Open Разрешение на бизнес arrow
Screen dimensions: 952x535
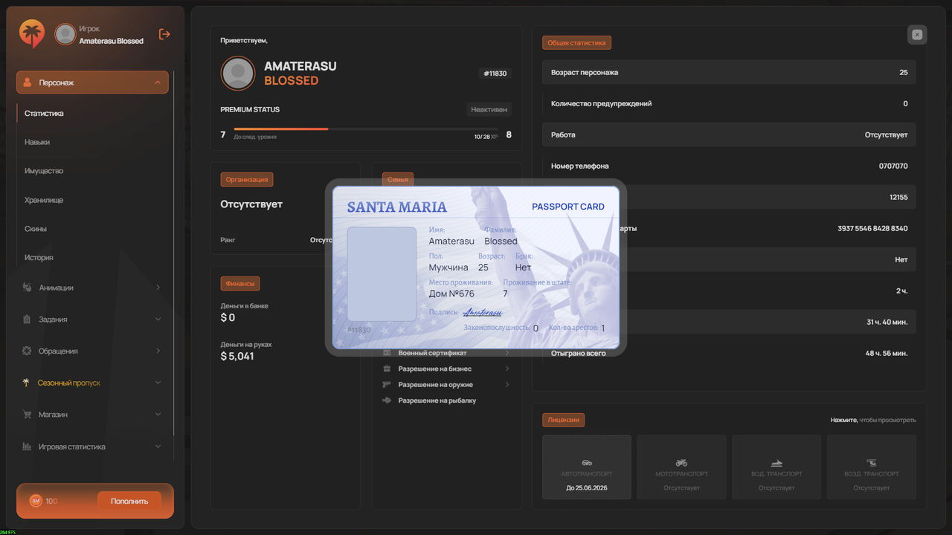click(507, 369)
